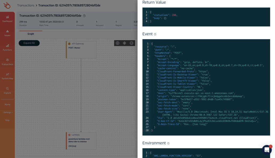Screen dimensions: 275x158
Task: Open the Functions section in sidebar
Action: (7, 47)
